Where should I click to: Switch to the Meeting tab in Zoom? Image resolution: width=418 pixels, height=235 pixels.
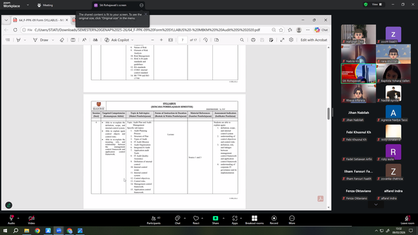pos(45,5)
